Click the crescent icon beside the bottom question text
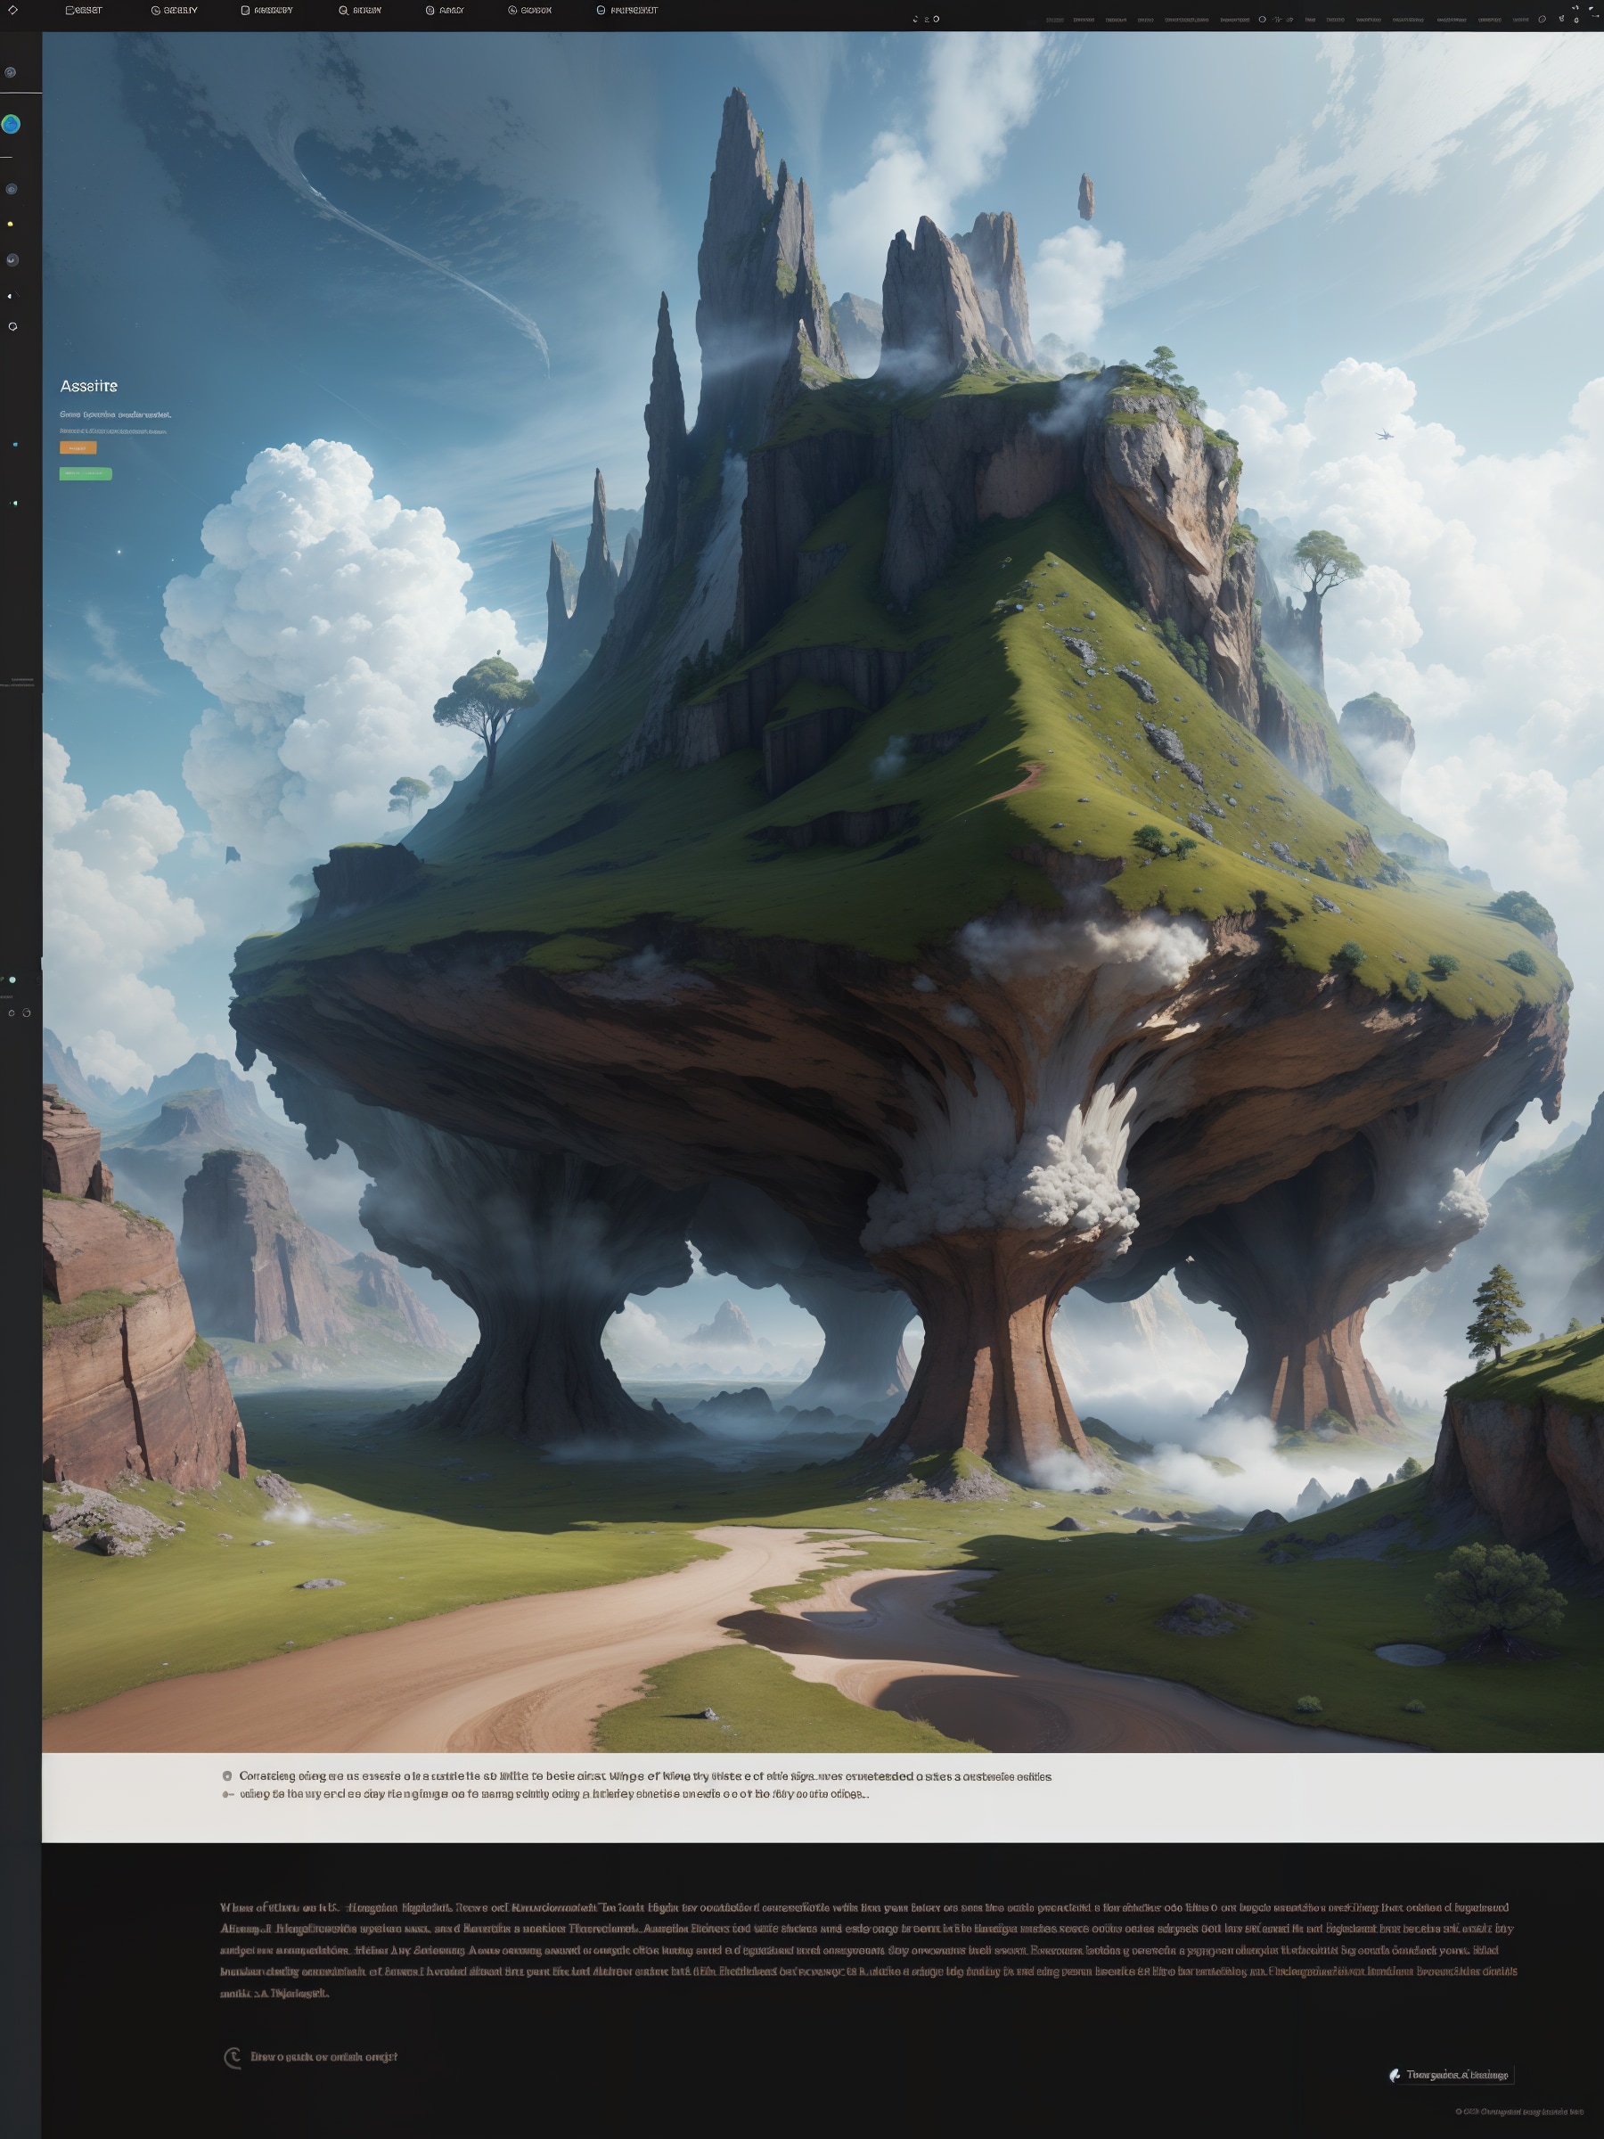Viewport: 1604px width, 2139px height. tap(232, 2057)
